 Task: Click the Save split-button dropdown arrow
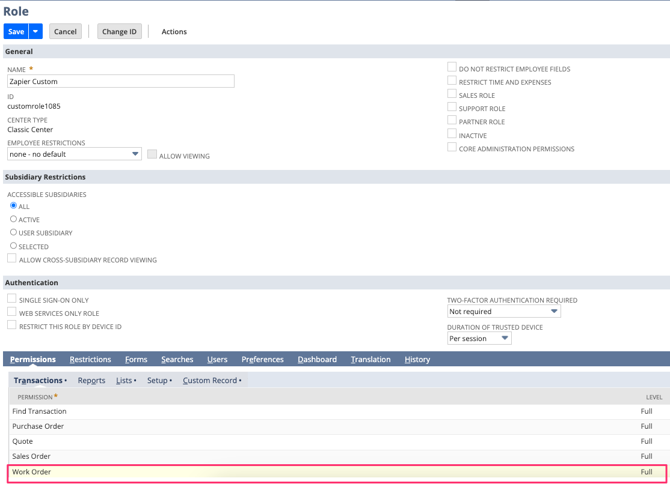[35, 31]
